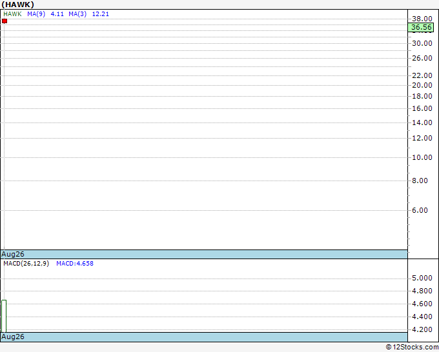Image resolution: width=439 pixels, height=352 pixels.
Task: Click the Aug26 date on MACD panel axis
Action: [x=13, y=337]
